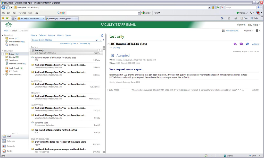
Task: Click the Reply All icon
Action: (241, 44)
